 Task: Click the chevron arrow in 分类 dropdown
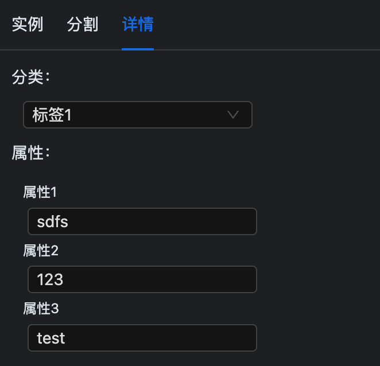(x=233, y=115)
